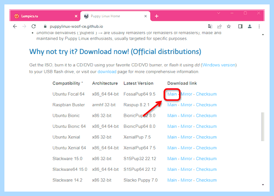Click the scrollbar down arrow
Image resolution: width=274 pixels, height=196 pixels.
point(263,184)
